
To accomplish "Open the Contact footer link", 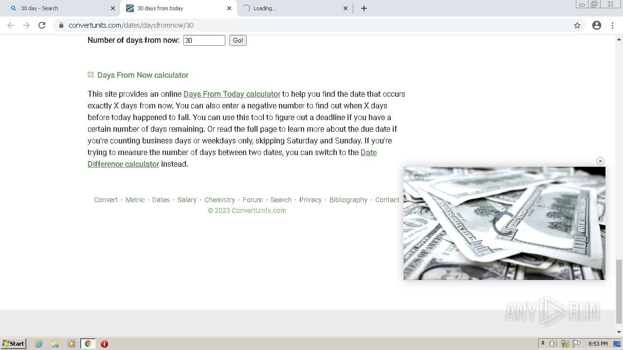I will [x=387, y=200].
